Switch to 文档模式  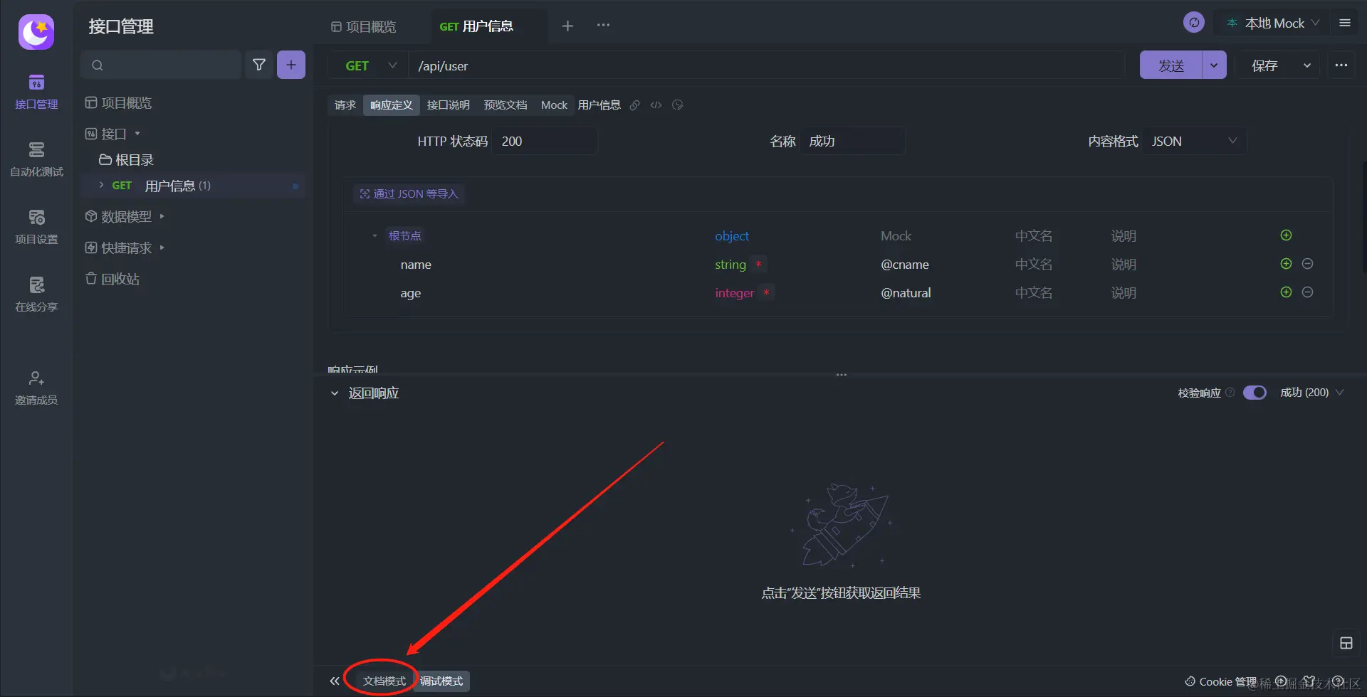point(384,681)
